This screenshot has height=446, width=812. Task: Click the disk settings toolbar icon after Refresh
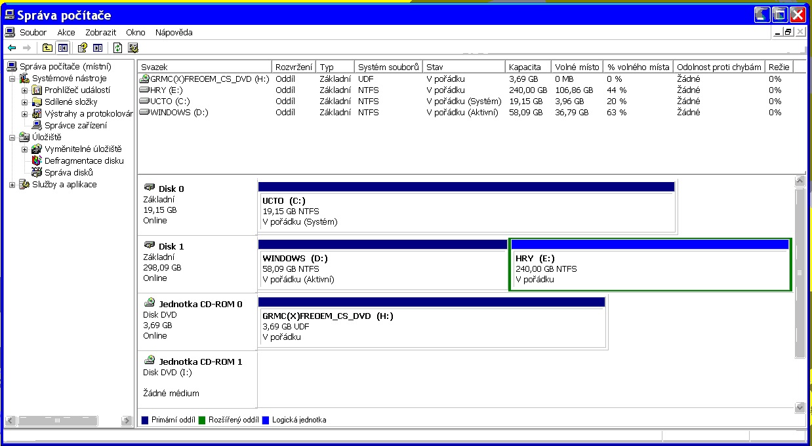[133, 48]
